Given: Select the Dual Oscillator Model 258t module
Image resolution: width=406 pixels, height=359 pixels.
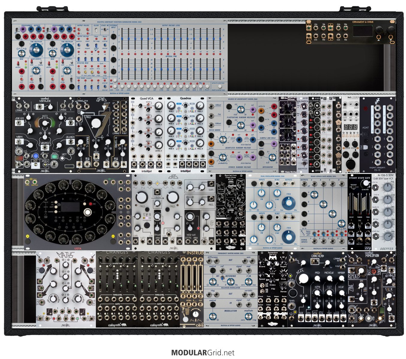Looking at the screenshot, I should click(273, 212).
